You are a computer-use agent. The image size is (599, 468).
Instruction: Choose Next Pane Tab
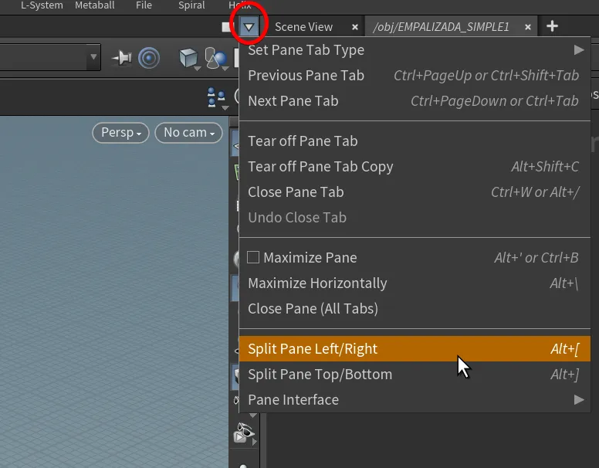pyautogui.click(x=415, y=101)
